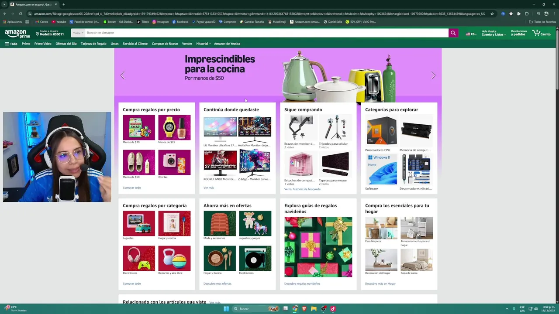This screenshot has width=559, height=314.
Task: Open the Software Windows 11 thumbnail
Action: click(381, 170)
